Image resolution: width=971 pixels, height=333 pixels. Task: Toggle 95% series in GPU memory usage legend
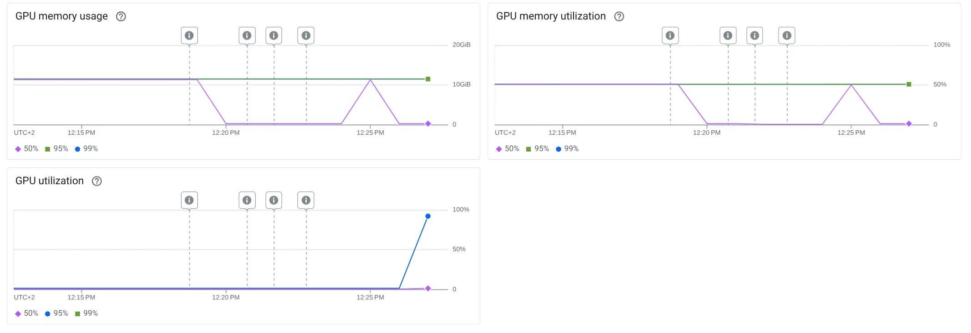point(56,149)
